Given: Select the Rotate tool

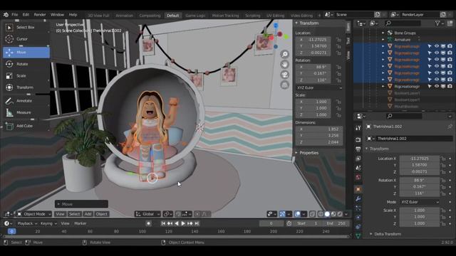Looking at the screenshot, I should click(26, 64).
